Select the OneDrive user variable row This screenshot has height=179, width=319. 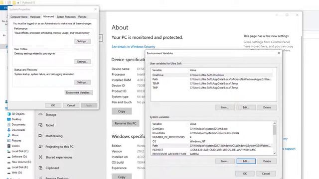(212, 75)
